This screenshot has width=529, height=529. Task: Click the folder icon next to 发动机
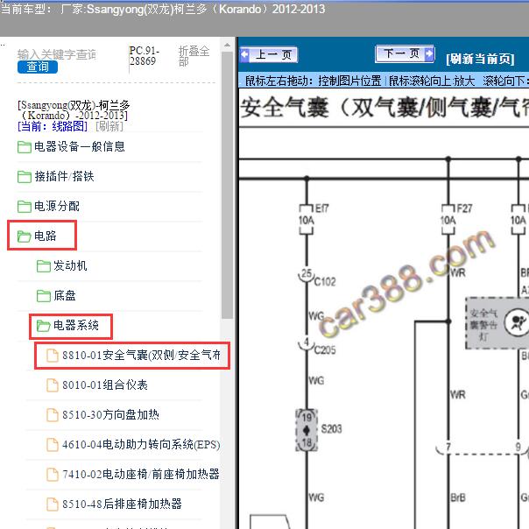44,266
